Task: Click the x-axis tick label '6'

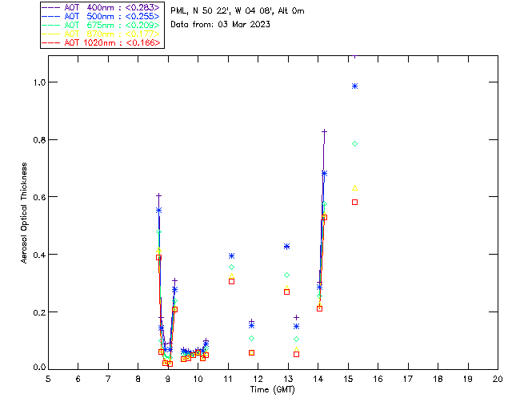Action: 78,379
